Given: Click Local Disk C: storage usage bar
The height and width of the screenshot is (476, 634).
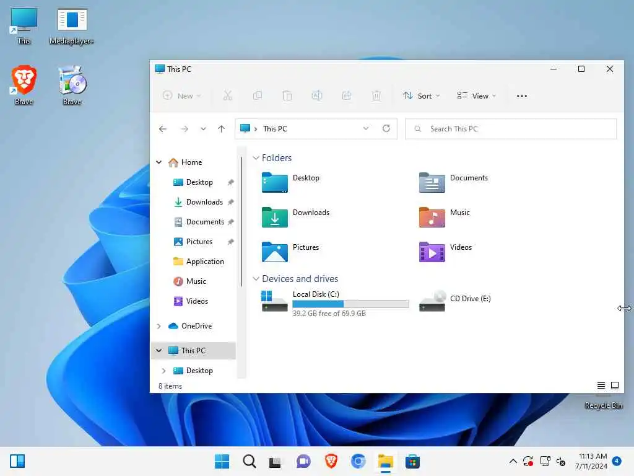Looking at the screenshot, I should [x=350, y=304].
